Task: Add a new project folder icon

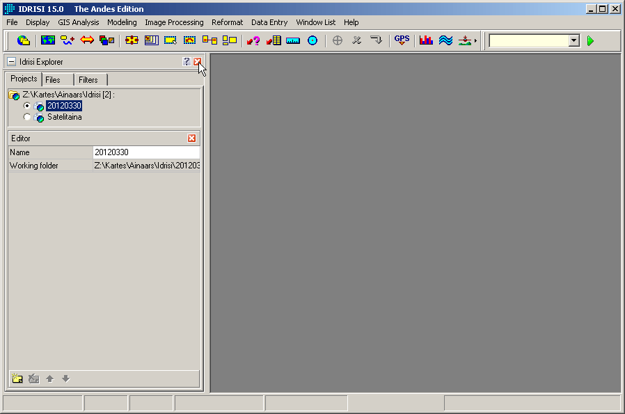Action: pyautogui.click(x=17, y=378)
